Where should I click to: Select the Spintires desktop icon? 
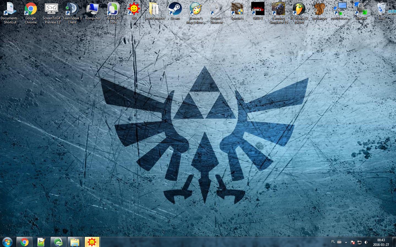[x=237, y=11]
